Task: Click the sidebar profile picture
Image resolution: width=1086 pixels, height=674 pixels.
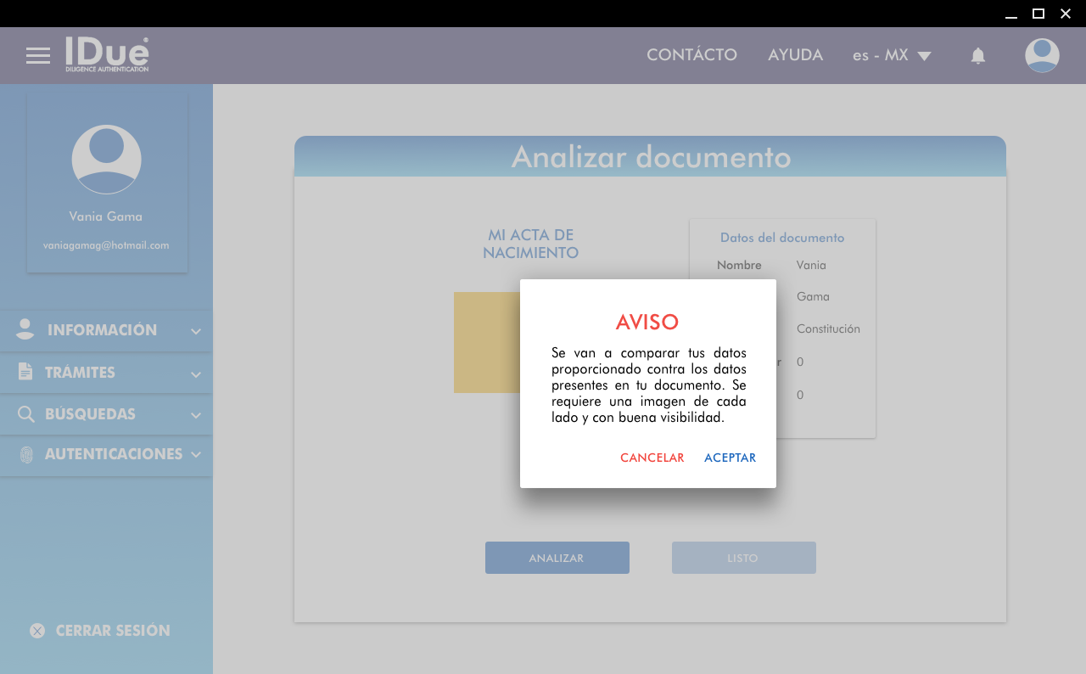Action: 106,160
